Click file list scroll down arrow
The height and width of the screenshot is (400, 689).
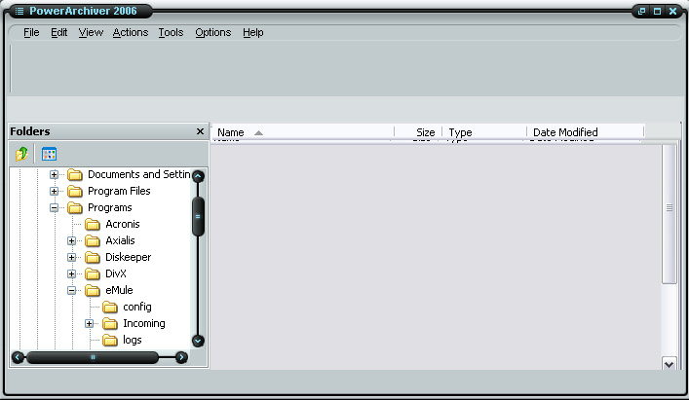[669, 364]
